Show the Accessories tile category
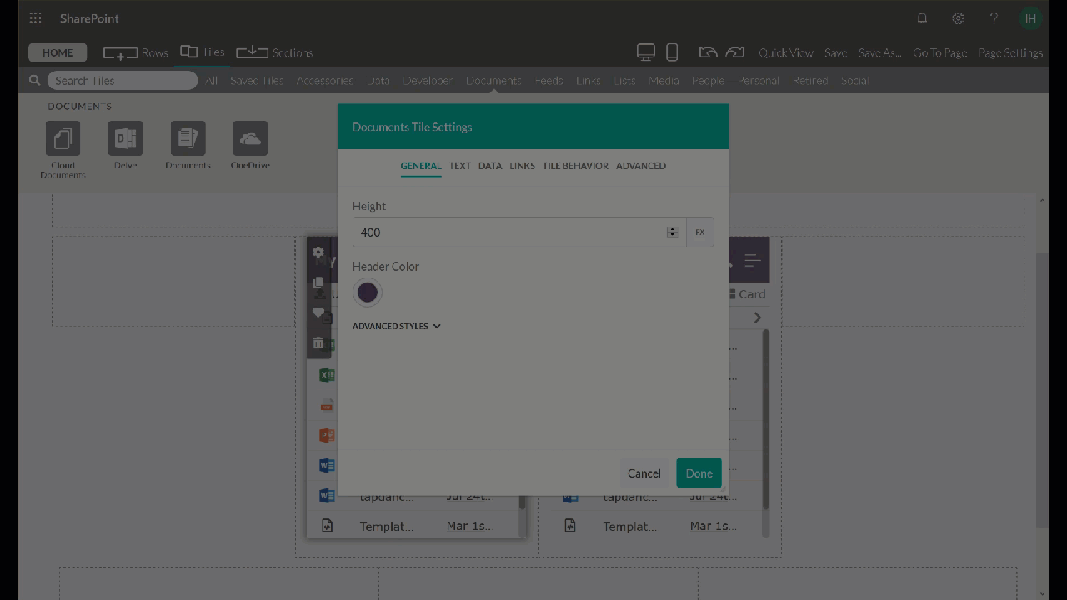 click(x=325, y=81)
